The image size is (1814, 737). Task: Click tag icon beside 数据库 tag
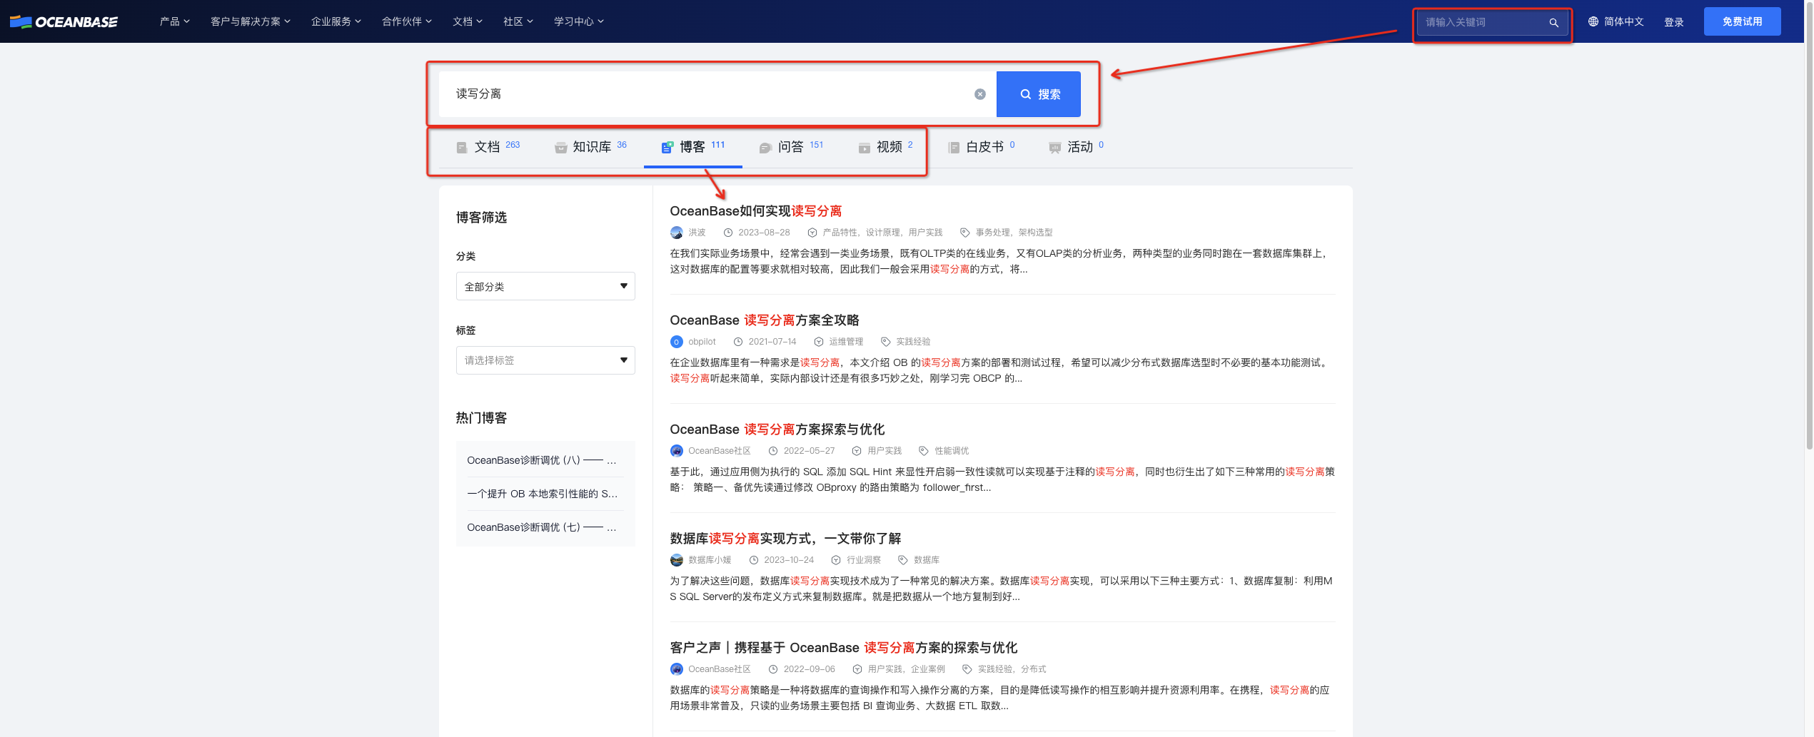click(x=903, y=560)
